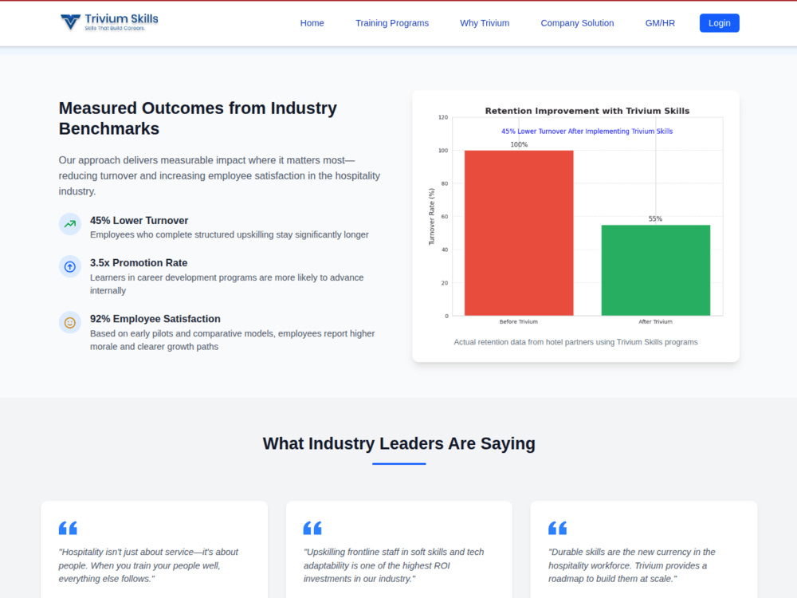797x598 pixels.
Task: Click the chart title "Retention Improvement with Trivium Skills"
Action: 587,111
